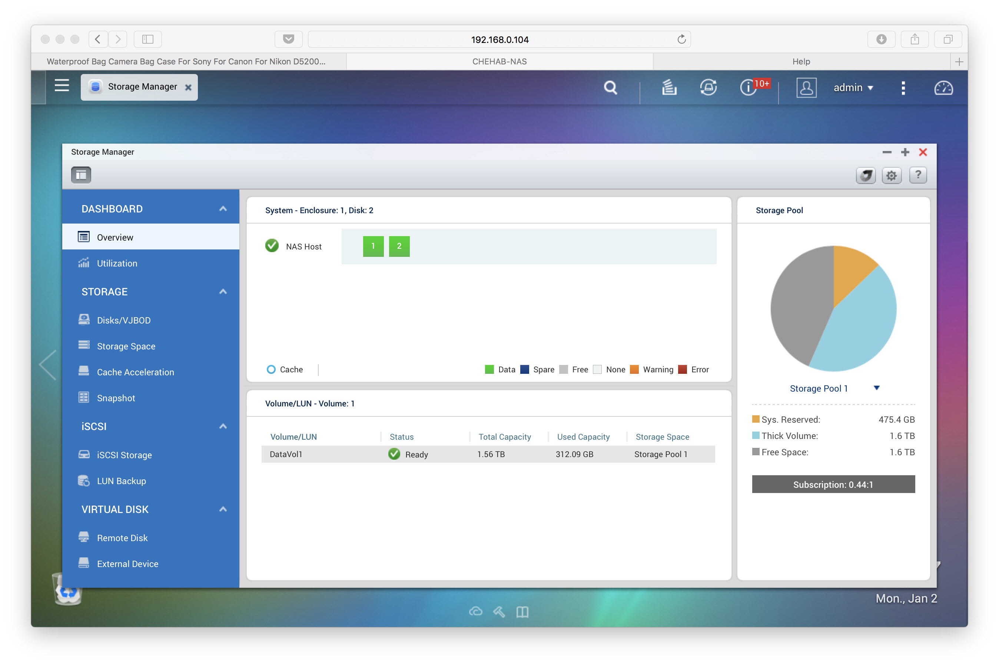Click the NAS Host green status checkmark
999x664 pixels.
point(272,246)
